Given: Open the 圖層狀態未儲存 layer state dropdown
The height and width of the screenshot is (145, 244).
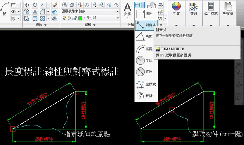Looking at the screenshot, I should [x=90, y=11].
